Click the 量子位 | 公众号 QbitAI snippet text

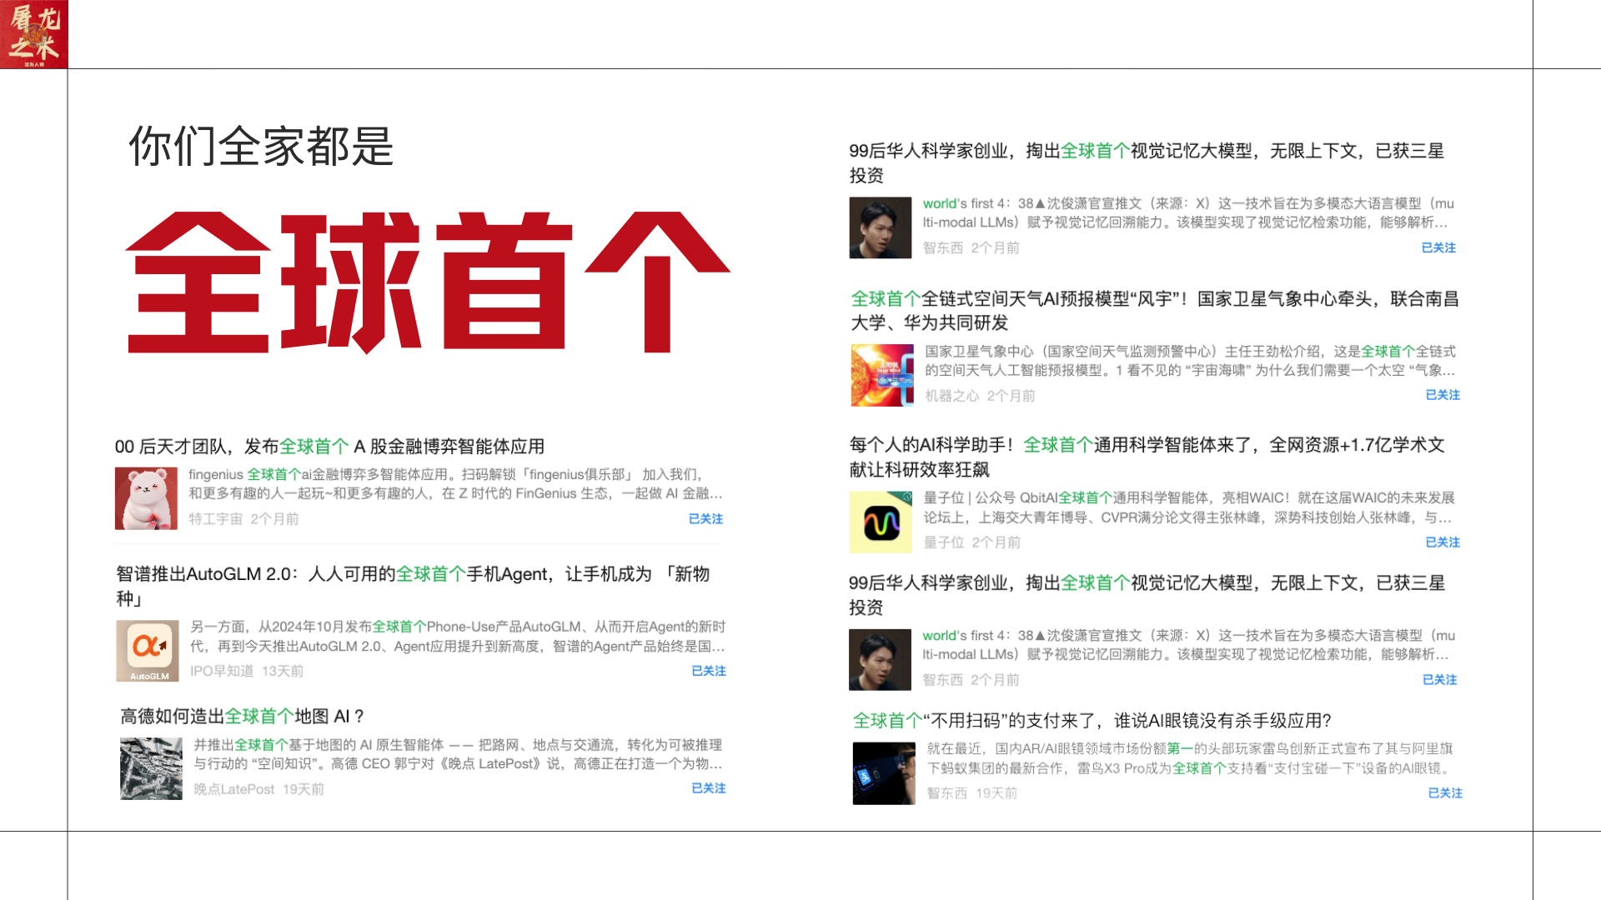pyautogui.click(x=1189, y=507)
